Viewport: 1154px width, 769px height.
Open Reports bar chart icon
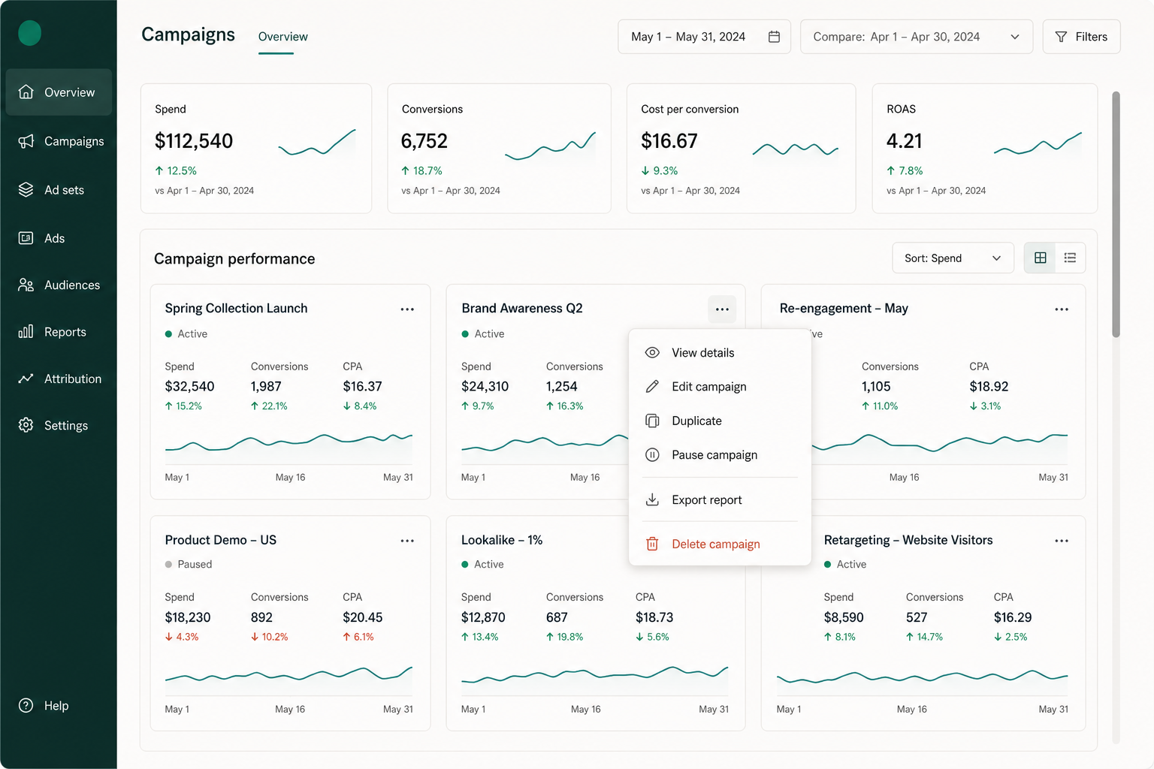pos(26,332)
